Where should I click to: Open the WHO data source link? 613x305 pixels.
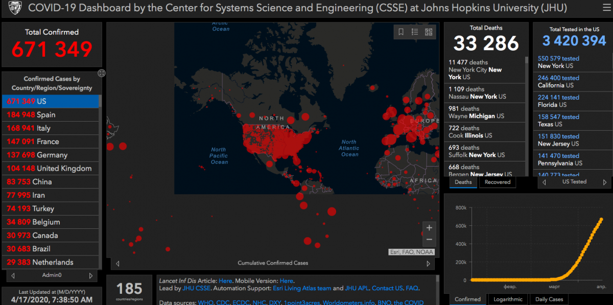(x=206, y=303)
